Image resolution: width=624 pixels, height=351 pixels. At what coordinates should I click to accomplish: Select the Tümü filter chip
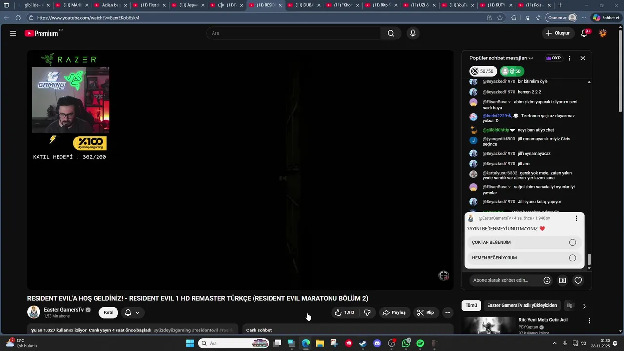(x=471, y=305)
